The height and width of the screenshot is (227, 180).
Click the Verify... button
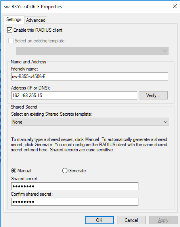click(153, 95)
